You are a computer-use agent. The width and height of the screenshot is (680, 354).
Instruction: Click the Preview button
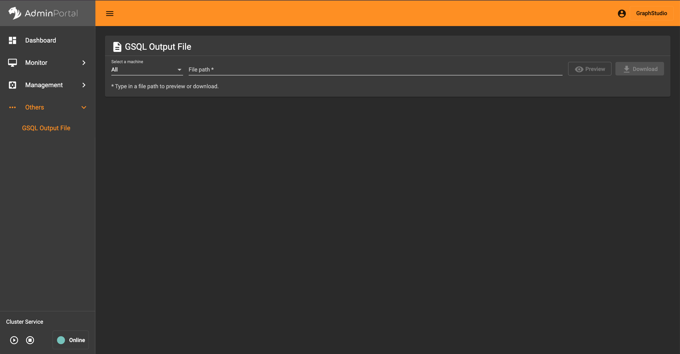pos(589,68)
